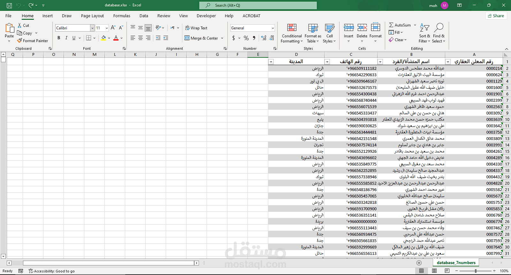The width and height of the screenshot is (511, 275).
Task: Increase font size with large A icon
Action: tap(113, 28)
